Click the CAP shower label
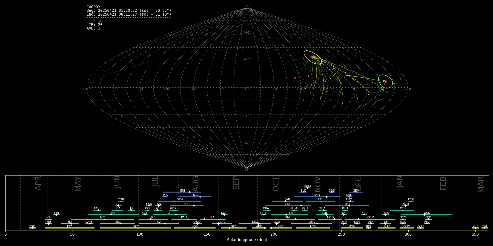The image size is (493, 246). 169,213
